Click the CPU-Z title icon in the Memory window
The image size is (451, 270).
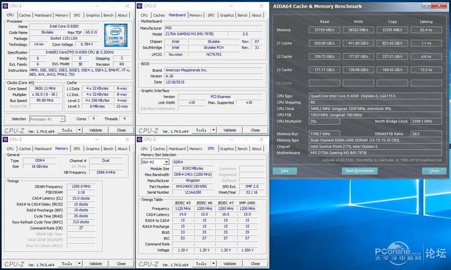(6, 139)
